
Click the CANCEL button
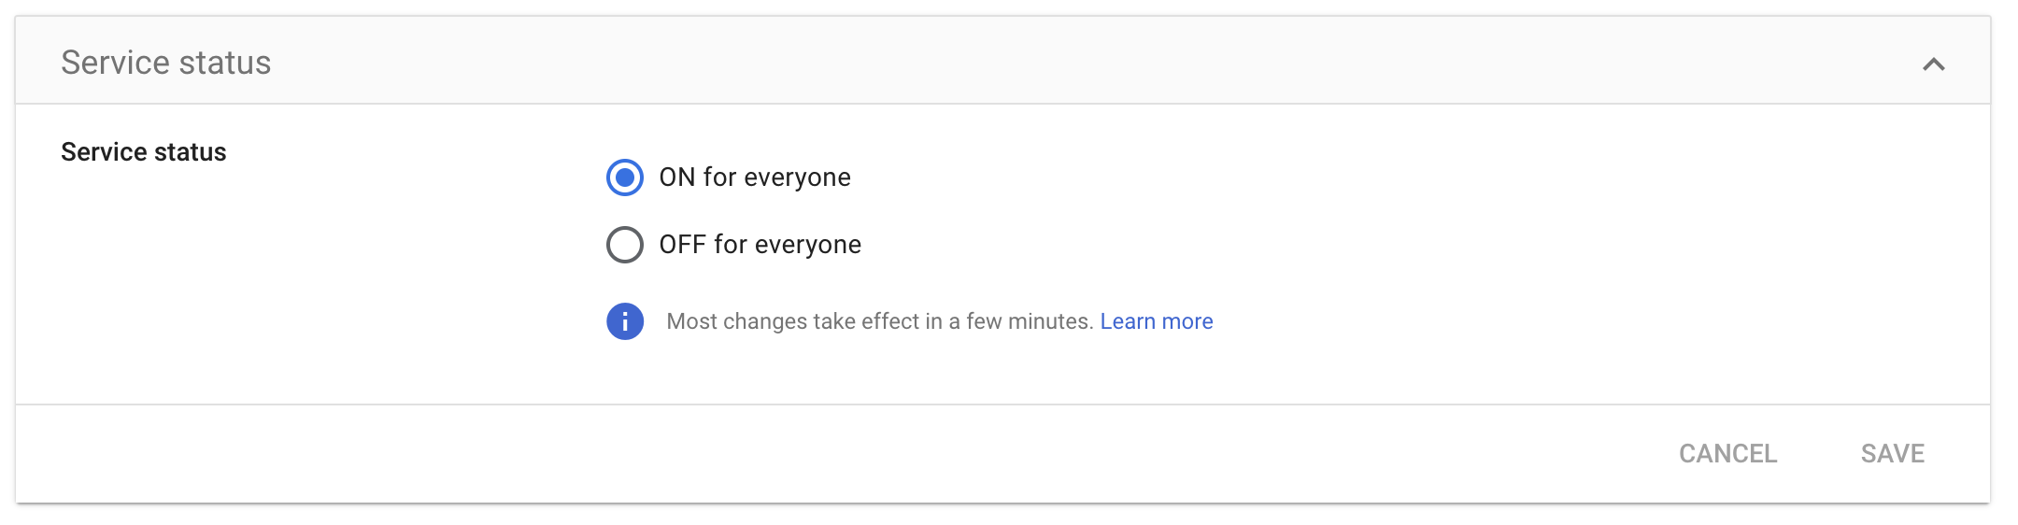(1727, 454)
